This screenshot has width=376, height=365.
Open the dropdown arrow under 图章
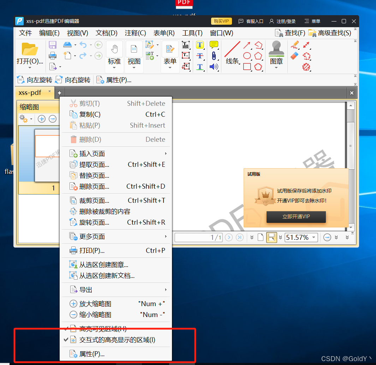point(276,68)
